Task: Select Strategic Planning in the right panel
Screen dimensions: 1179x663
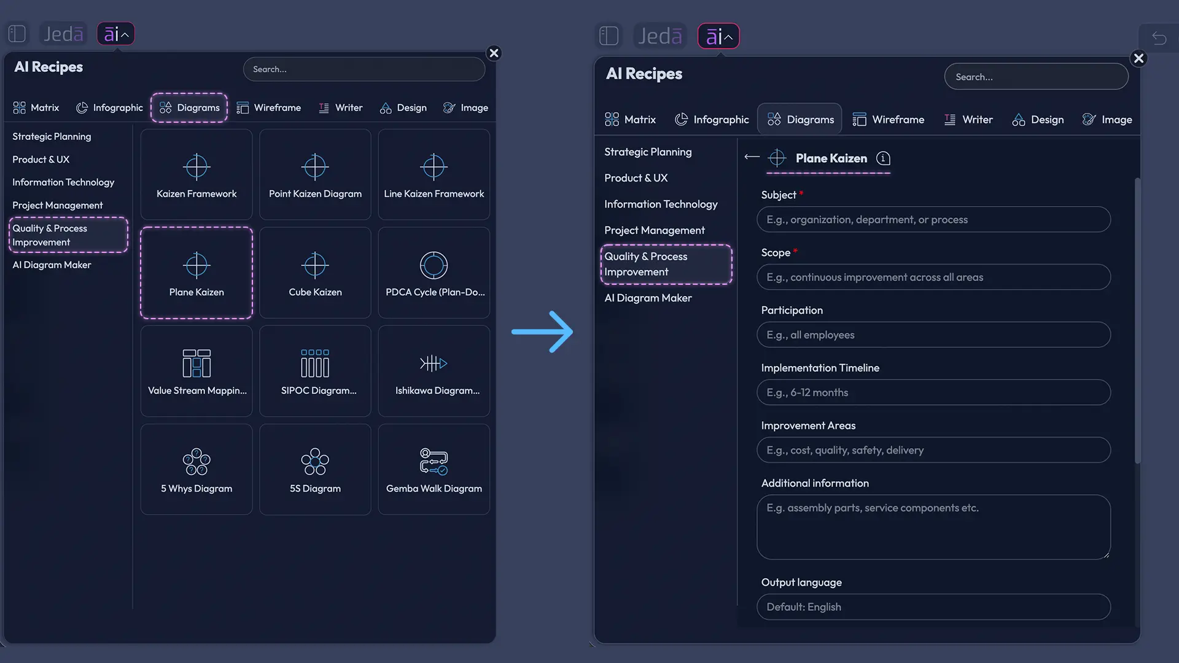Action: (648, 152)
